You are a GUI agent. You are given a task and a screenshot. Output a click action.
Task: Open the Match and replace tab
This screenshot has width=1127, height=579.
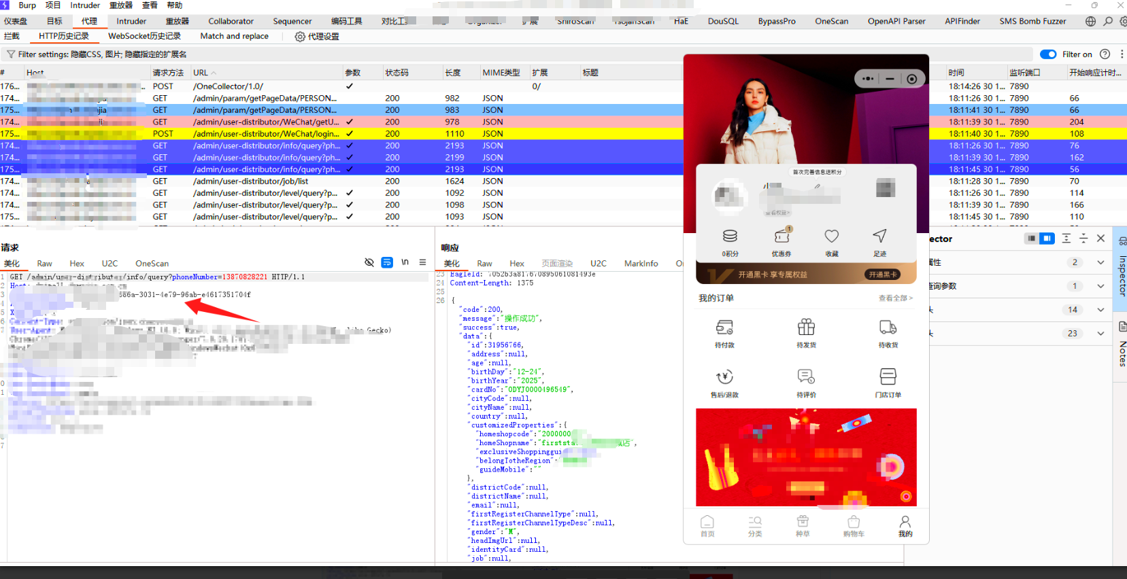tap(234, 36)
